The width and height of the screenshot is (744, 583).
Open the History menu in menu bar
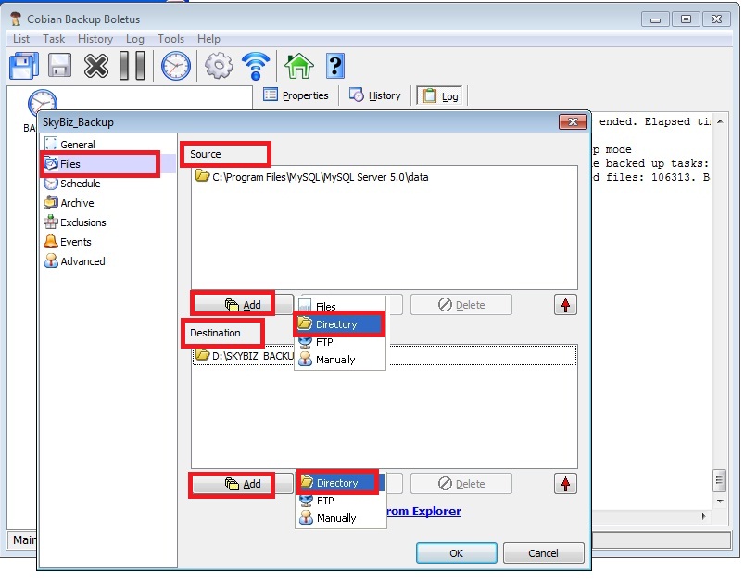coord(95,39)
